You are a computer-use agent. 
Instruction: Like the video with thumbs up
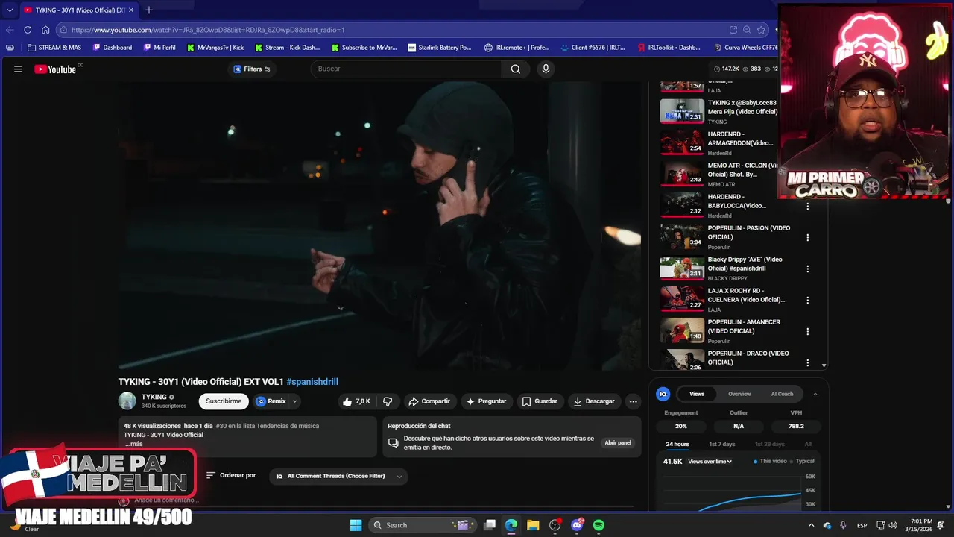pos(356,401)
